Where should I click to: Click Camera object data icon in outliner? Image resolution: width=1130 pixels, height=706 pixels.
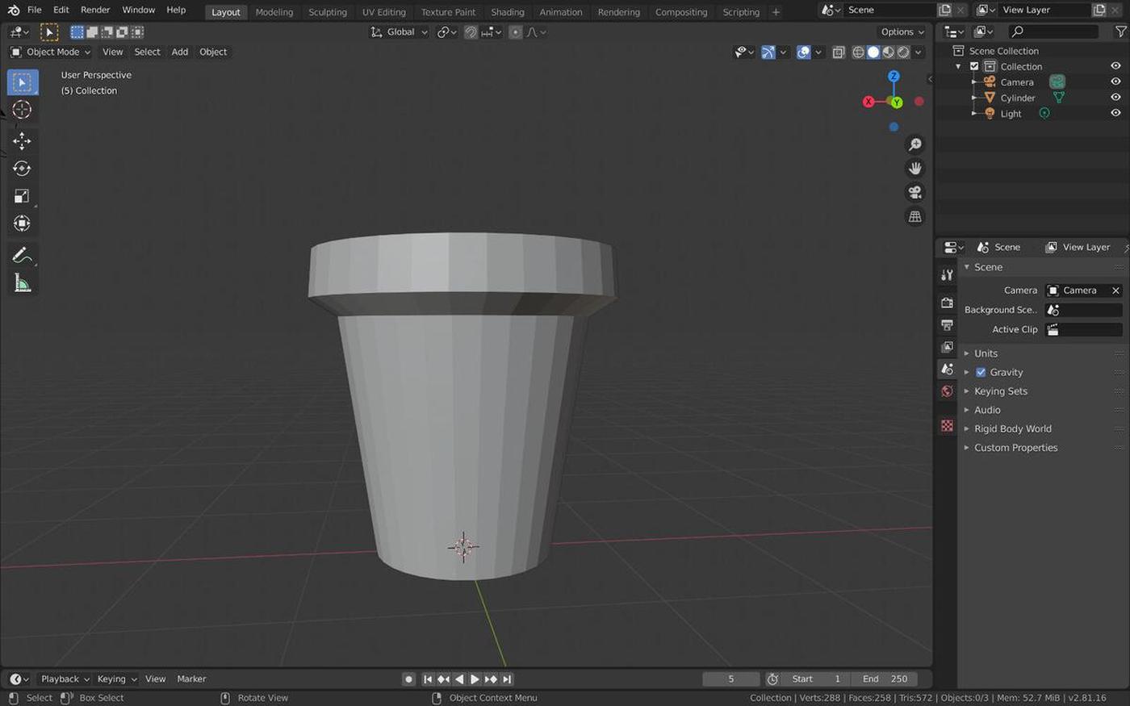[1057, 81]
